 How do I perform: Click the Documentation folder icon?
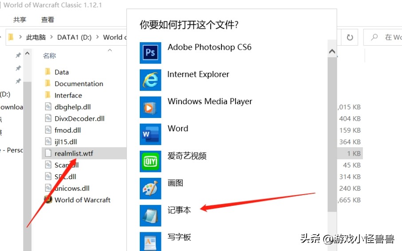(47, 83)
